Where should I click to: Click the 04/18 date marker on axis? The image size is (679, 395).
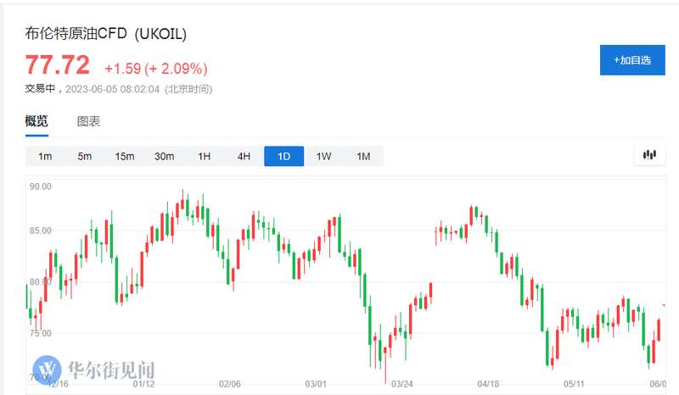click(x=488, y=384)
